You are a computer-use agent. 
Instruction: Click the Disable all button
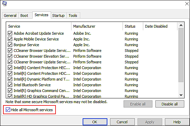[x=170, y=104]
